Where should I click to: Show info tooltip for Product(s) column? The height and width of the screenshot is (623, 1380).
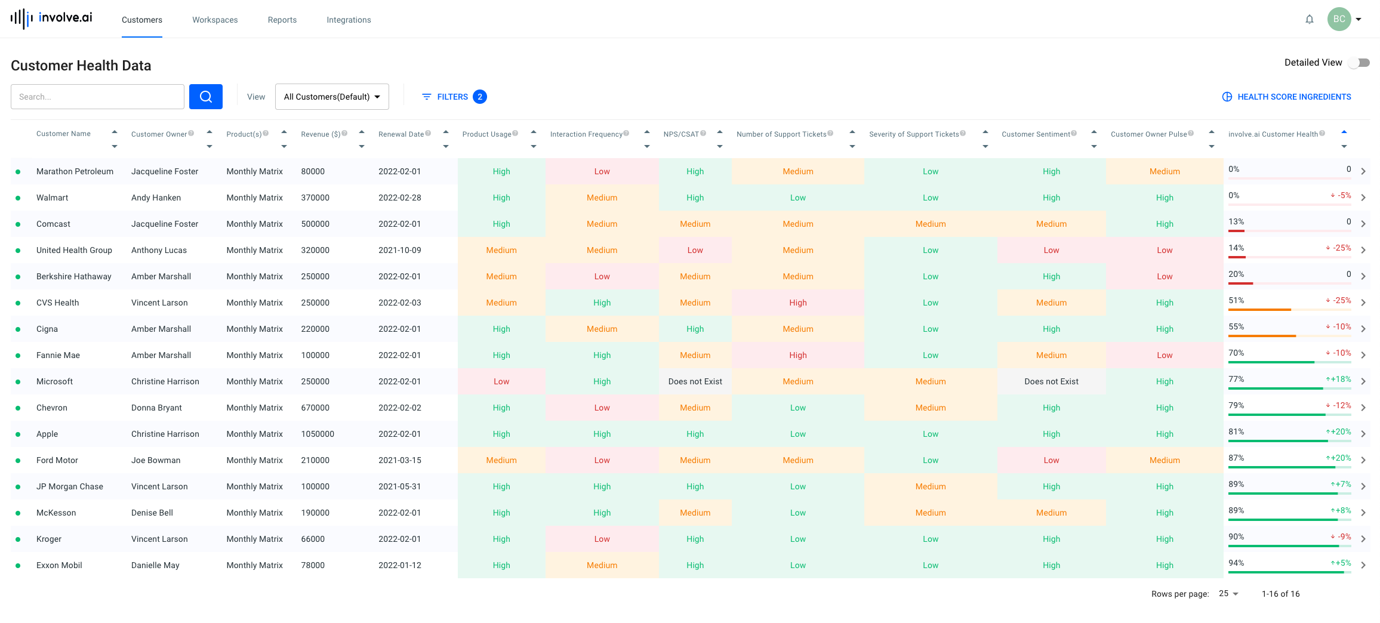(266, 133)
